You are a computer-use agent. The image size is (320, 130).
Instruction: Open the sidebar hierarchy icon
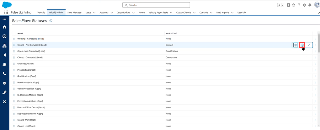click(4, 46)
